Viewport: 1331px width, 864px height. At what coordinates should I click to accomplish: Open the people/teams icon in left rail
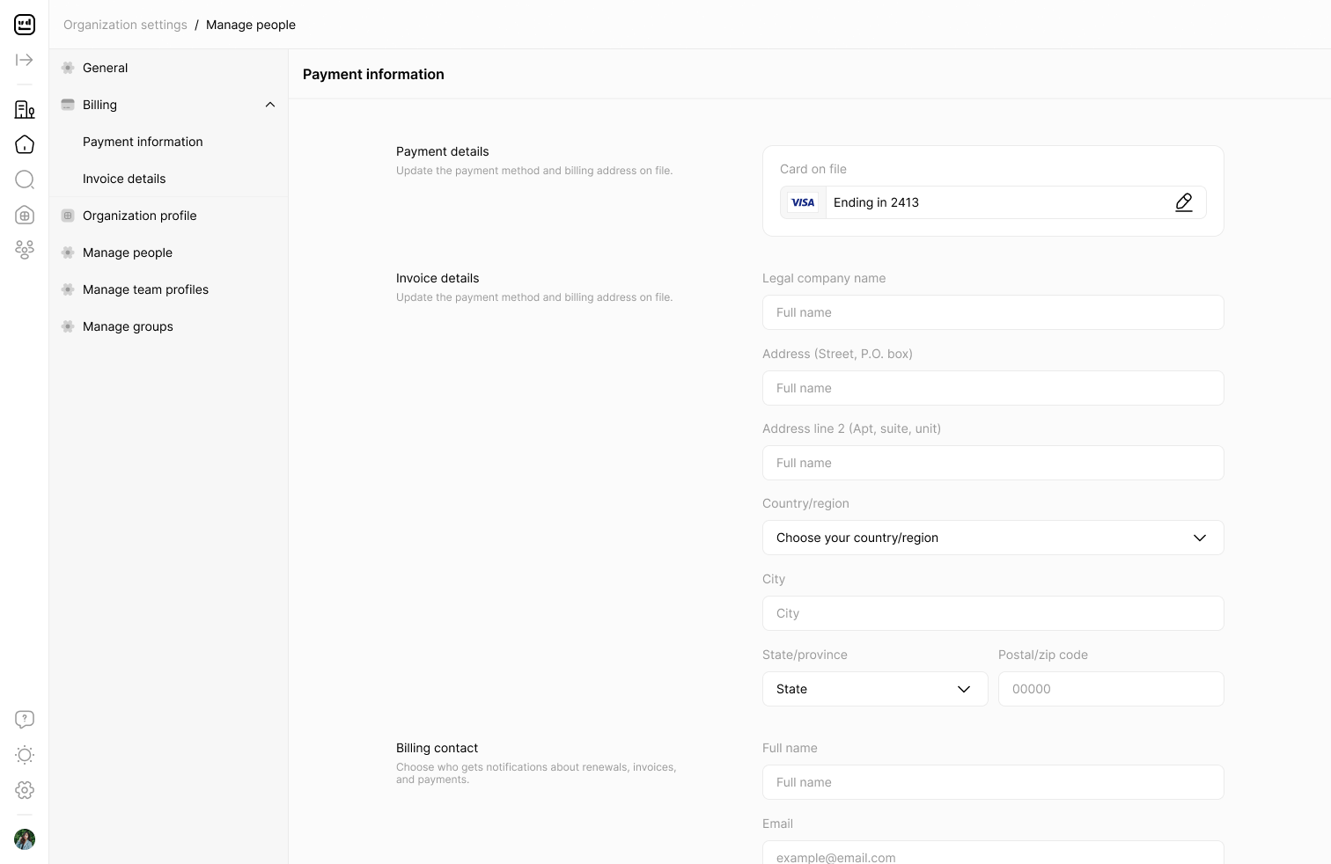pyautogui.click(x=25, y=250)
